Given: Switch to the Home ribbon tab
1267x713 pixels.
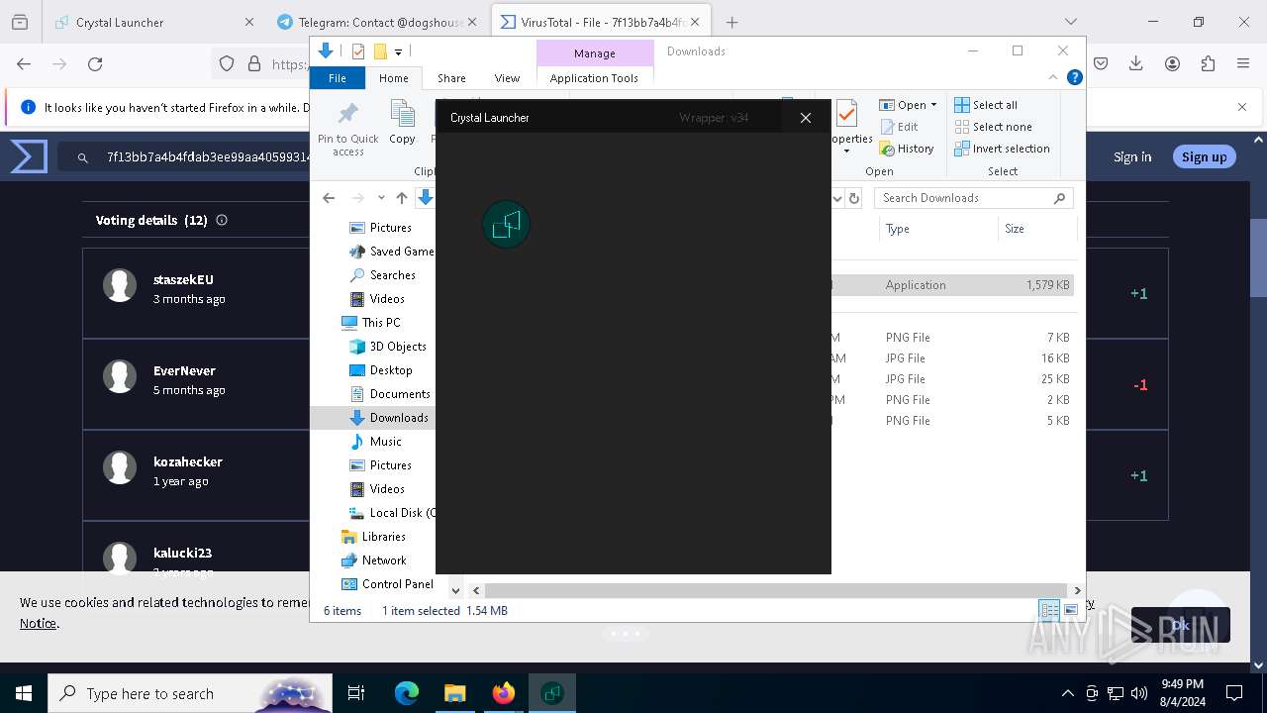Looking at the screenshot, I should 393,78.
